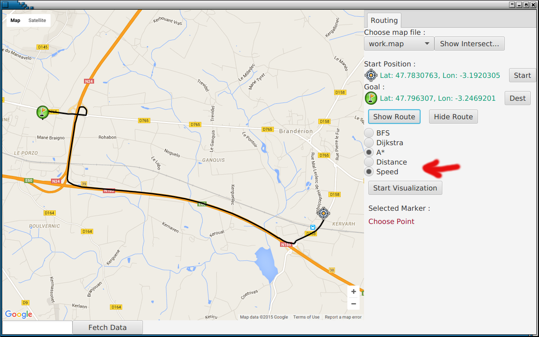Screen dimensions: 539x337
Task: Click the text field beside Fetch Data
Action: point(37,327)
